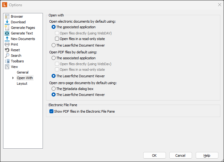The height and width of the screenshot is (162, 224).
Task: Close the Options dialog
Action: (x=220, y=5)
